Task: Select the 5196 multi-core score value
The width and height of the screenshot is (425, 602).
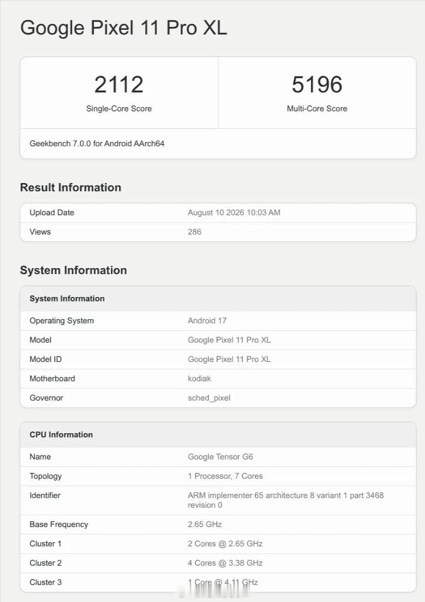Action: pyautogui.click(x=317, y=85)
